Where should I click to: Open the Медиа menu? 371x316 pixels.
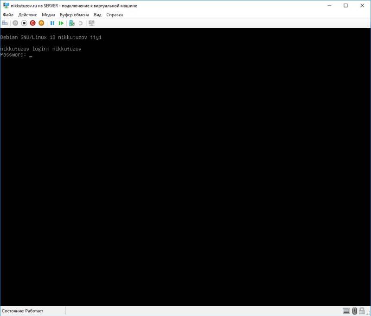pos(48,14)
